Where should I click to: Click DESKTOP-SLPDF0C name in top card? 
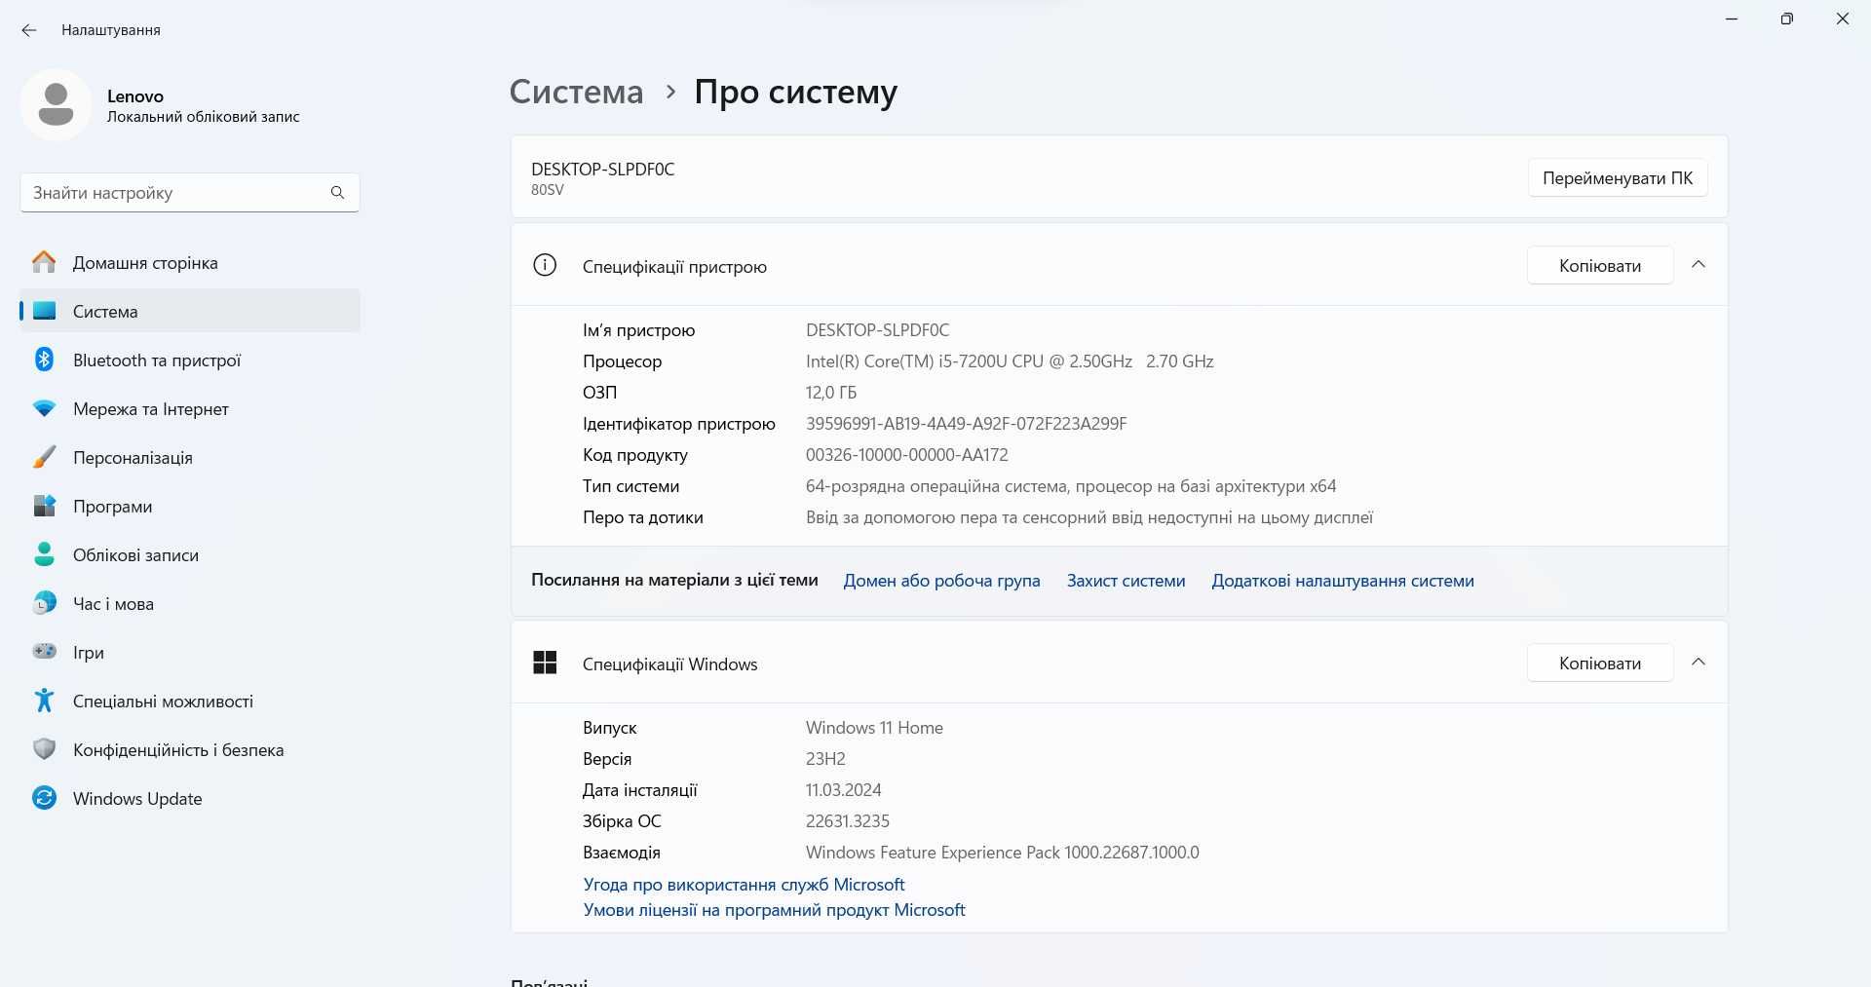602,169
